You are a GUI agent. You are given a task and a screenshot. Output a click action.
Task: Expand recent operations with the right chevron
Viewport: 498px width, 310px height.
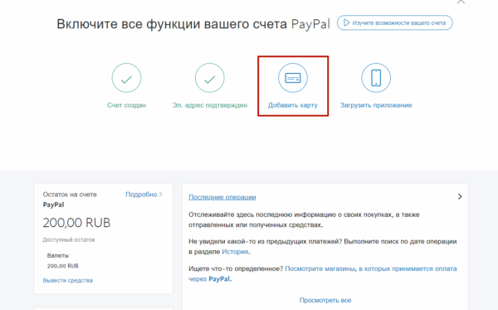460,196
